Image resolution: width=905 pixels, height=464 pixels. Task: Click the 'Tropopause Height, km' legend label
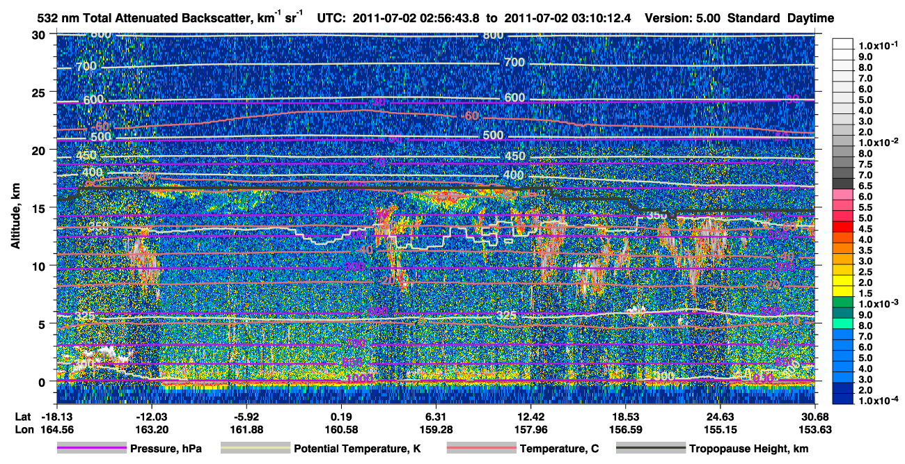point(749,449)
